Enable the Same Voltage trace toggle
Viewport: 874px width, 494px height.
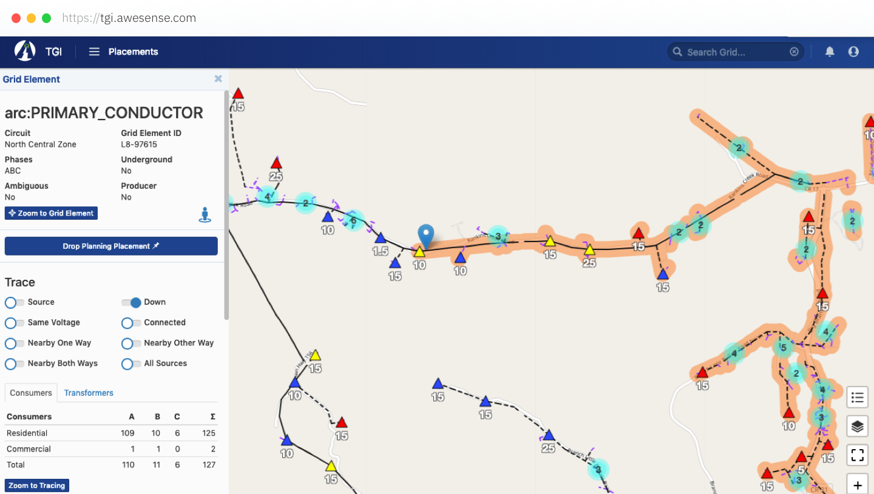(x=13, y=323)
